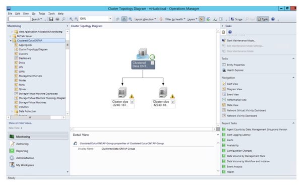Click Show or Hide Views link
303x186 pixels.
20,123
